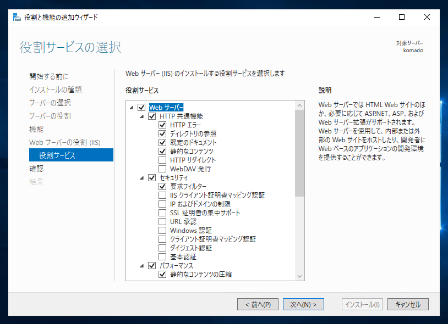Viewport: 448px width, 324px height.
Task: Toggle the パフォーマンス checkbox
Action: [x=152, y=266]
